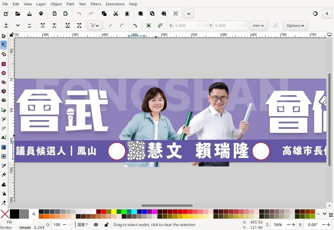Toggle the color-managed display button
This screenshot has width=334, height=230.
pyautogui.click(x=329, y=35)
